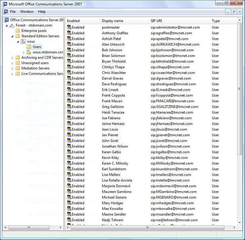Click the wsus server icon in tree
Viewport: 245px width, 240px height.
(x=23, y=41)
